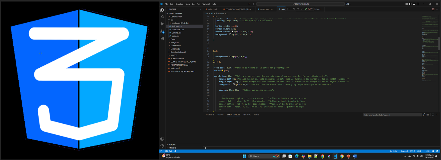Open the Help menu

pyautogui.click(x=214, y=4)
